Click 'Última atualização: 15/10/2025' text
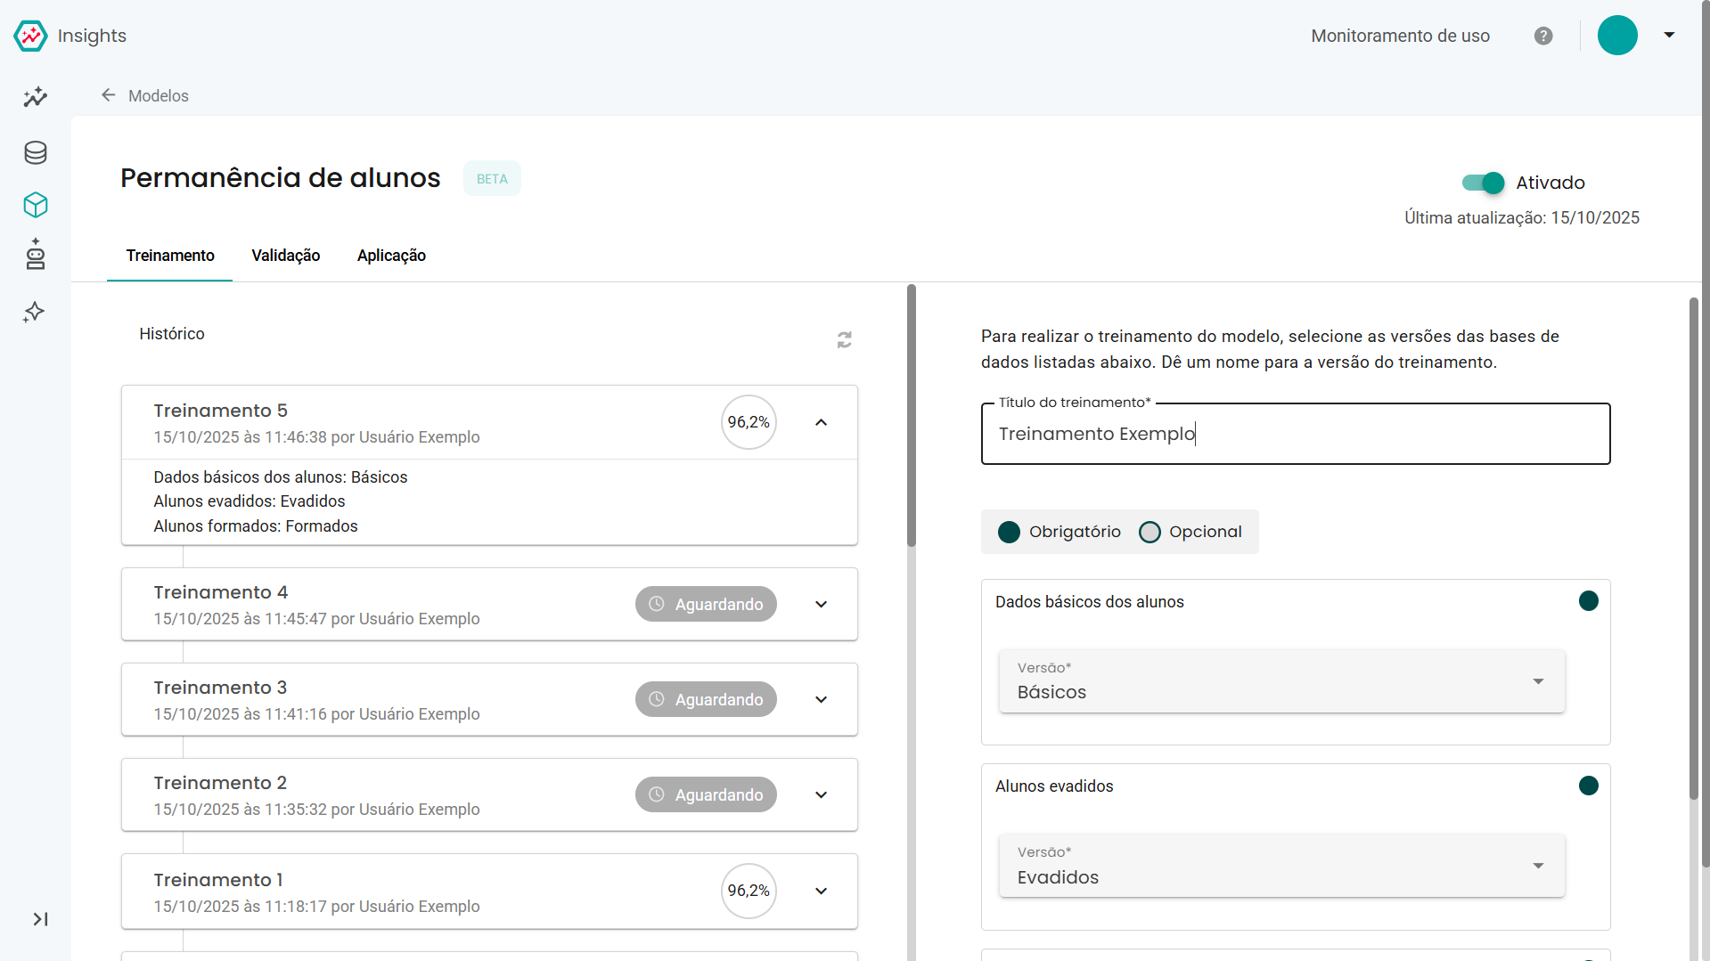The width and height of the screenshot is (1710, 961). click(x=1522, y=217)
